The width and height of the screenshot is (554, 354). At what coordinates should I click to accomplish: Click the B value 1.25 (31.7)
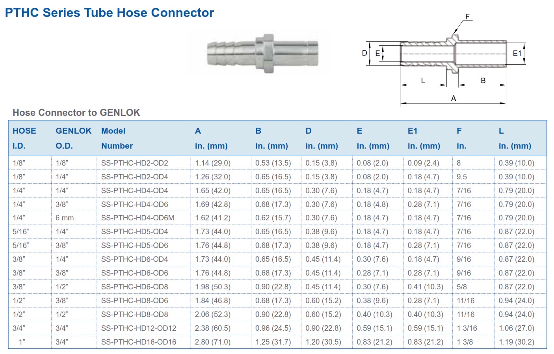click(x=273, y=342)
